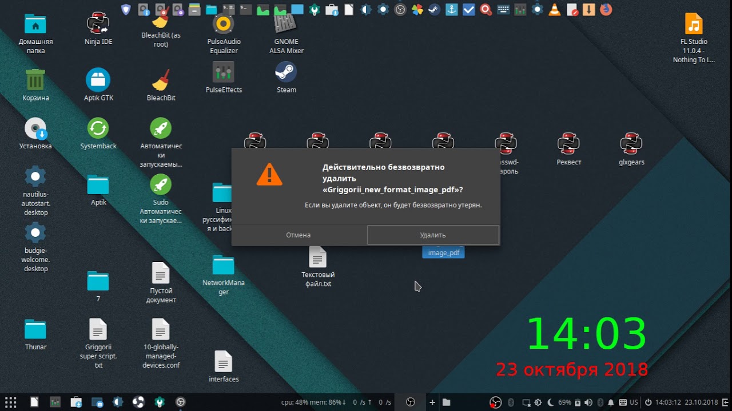Open the pinwheel photos icon in top panel
Viewport: 732px width, 411px height.
click(417, 9)
